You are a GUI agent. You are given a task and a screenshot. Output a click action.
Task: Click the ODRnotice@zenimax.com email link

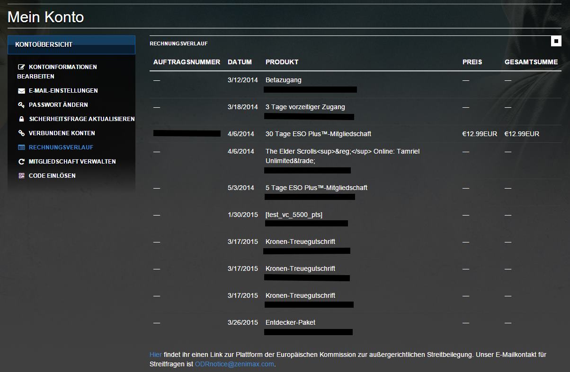[234, 364]
